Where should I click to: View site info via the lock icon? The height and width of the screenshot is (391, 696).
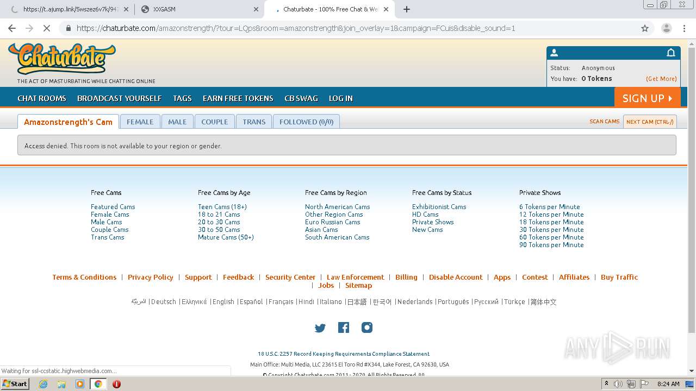68,28
